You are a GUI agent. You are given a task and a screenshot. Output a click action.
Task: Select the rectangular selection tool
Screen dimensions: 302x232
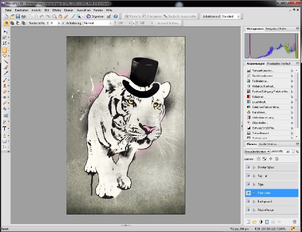point(5,50)
